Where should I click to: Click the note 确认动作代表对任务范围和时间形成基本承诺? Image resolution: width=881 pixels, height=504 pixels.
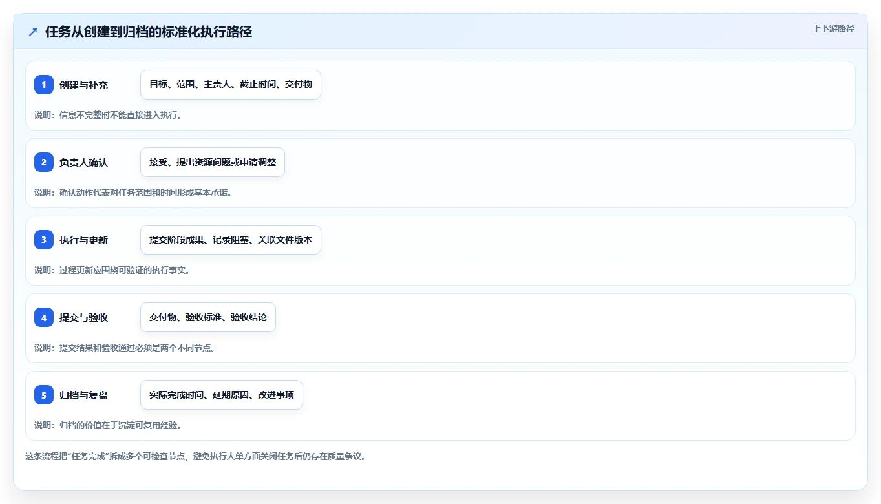pyautogui.click(x=144, y=193)
